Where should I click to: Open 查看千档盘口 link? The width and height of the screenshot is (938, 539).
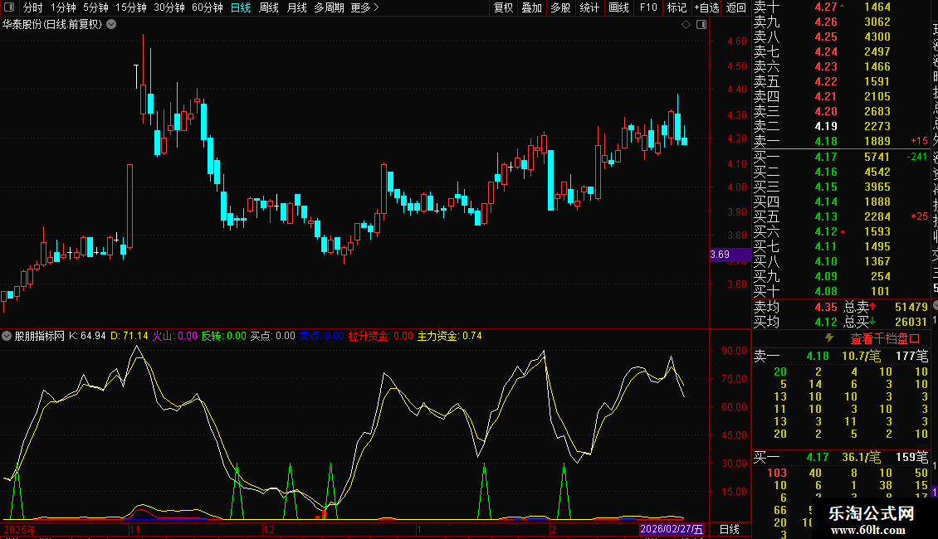(x=885, y=339)
